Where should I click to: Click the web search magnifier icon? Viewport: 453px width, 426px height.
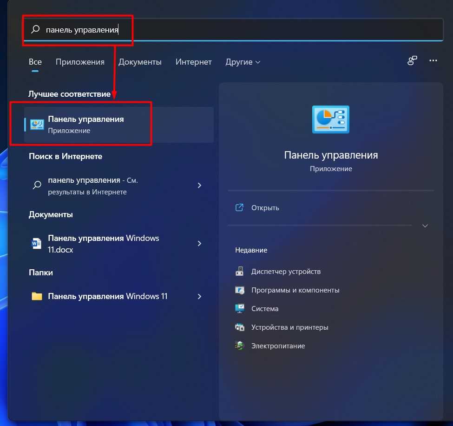point(37,185)
